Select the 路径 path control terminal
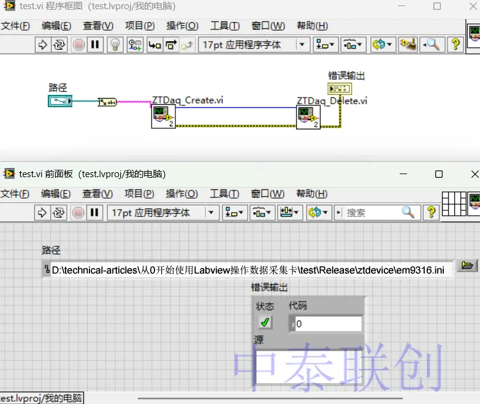The image size is (480, 404). pyautogui.click(x=60, y=101)
